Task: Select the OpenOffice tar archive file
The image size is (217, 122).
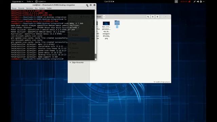Action: (97, 30)
